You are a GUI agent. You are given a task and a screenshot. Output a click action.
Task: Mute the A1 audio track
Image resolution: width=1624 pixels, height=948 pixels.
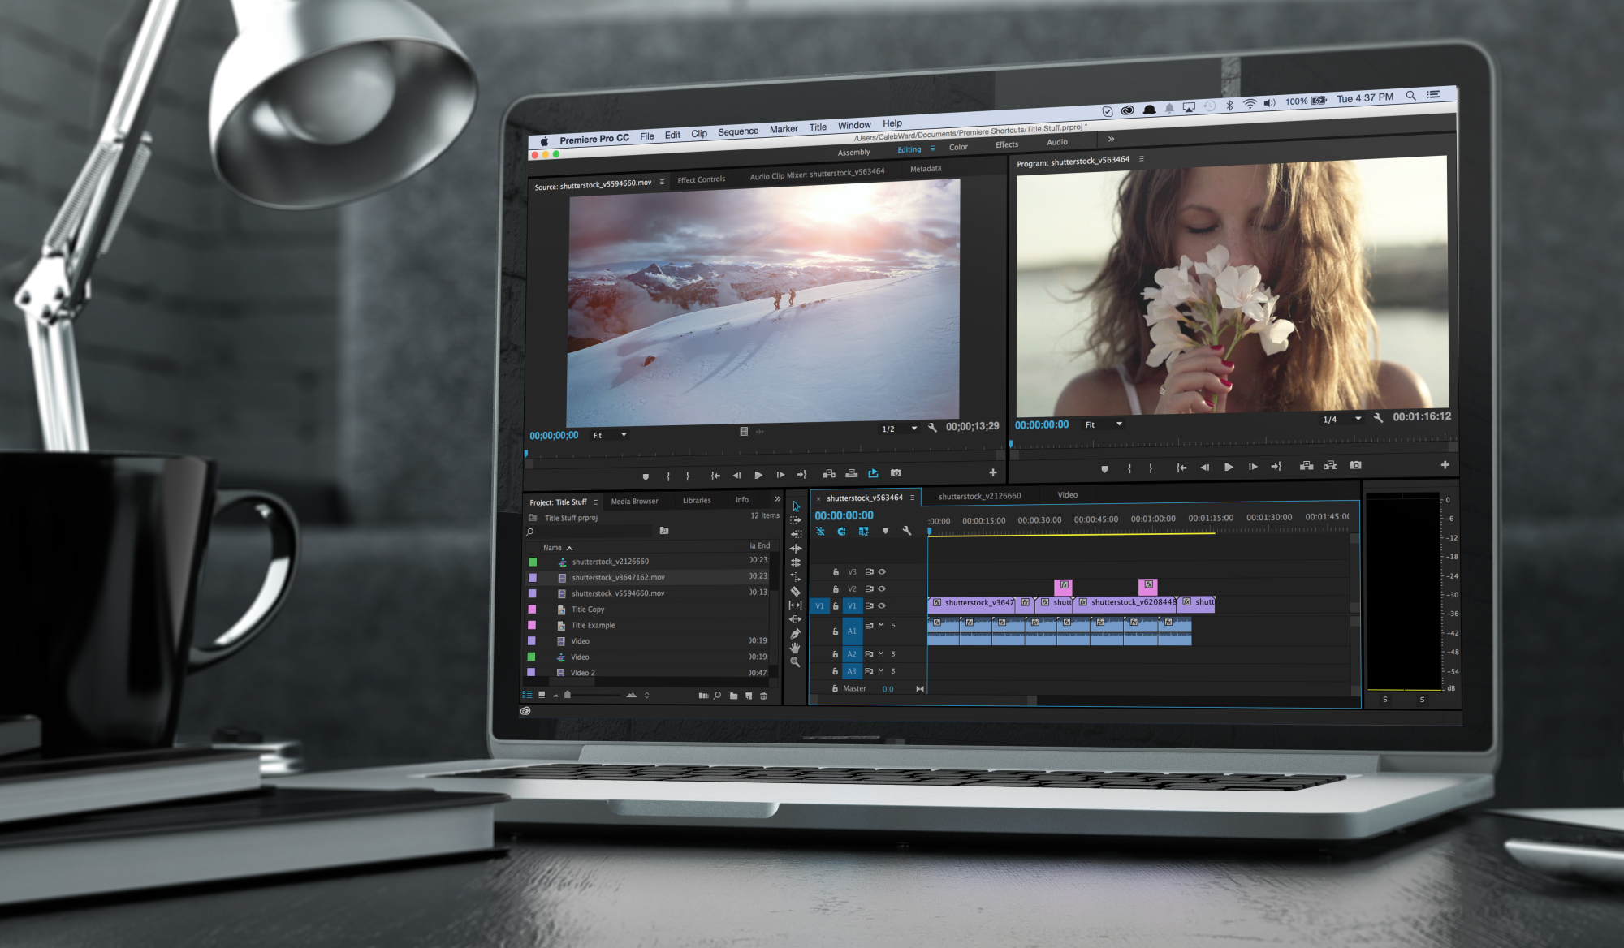coord(882,625)
